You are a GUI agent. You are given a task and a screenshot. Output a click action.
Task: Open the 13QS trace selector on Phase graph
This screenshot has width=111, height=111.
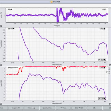pos(102,29)
